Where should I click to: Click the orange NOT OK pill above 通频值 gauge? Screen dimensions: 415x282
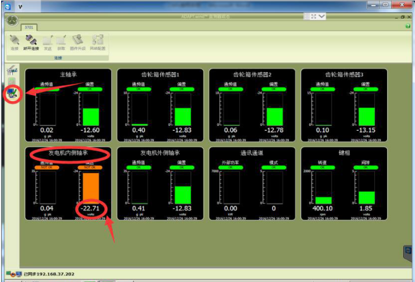pos(47,168)
